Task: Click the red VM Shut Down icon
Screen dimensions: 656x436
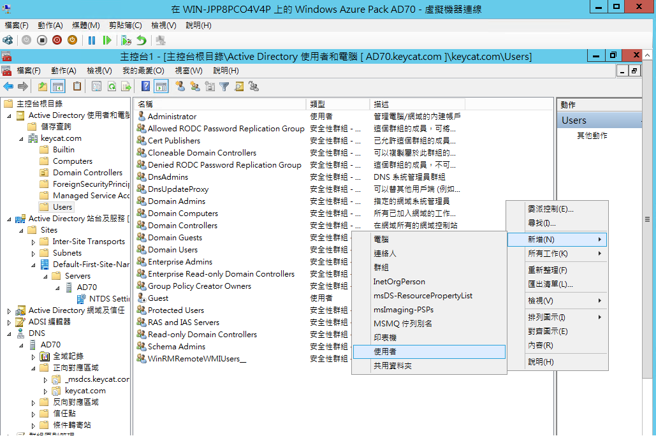Action: coord(57,40)
